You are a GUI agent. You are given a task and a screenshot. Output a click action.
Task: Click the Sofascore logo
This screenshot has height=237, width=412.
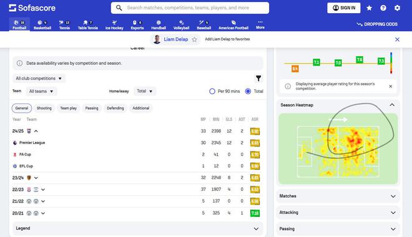(x=32, y=8)
